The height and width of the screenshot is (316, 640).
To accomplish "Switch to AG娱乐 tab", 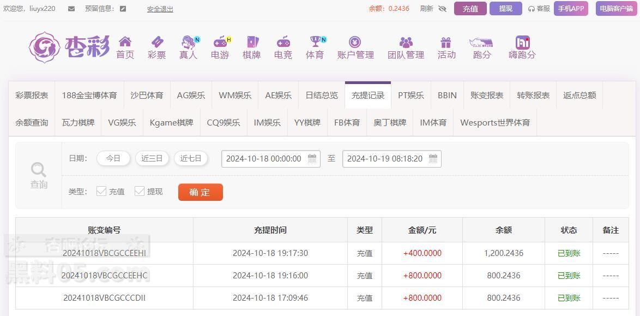I will tap(191, 96).
